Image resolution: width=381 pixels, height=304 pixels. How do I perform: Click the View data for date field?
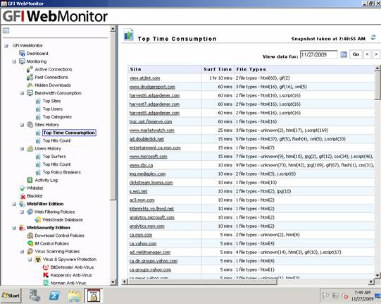click(x=319, y=54)
